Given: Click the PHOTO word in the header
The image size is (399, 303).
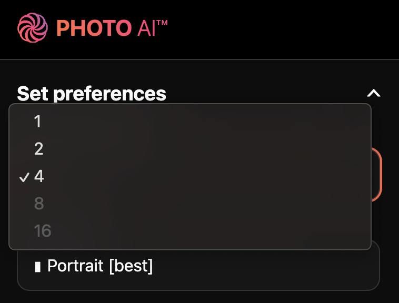Looking at the screenshot, I should click(94, 28).
